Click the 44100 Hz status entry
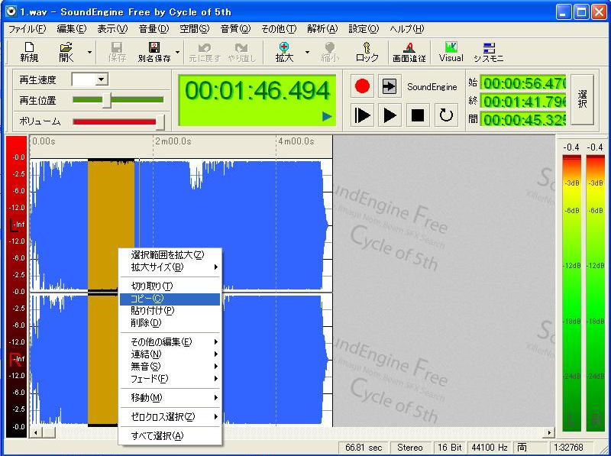The image size is (611, 456). (490, 448)
